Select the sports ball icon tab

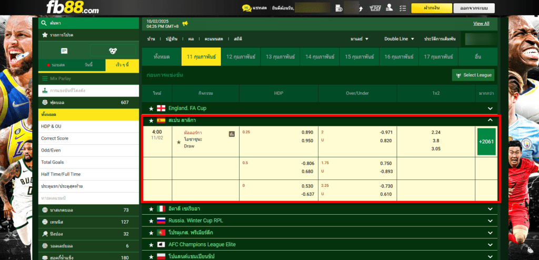pyautogui.click(x=113, y=51)
